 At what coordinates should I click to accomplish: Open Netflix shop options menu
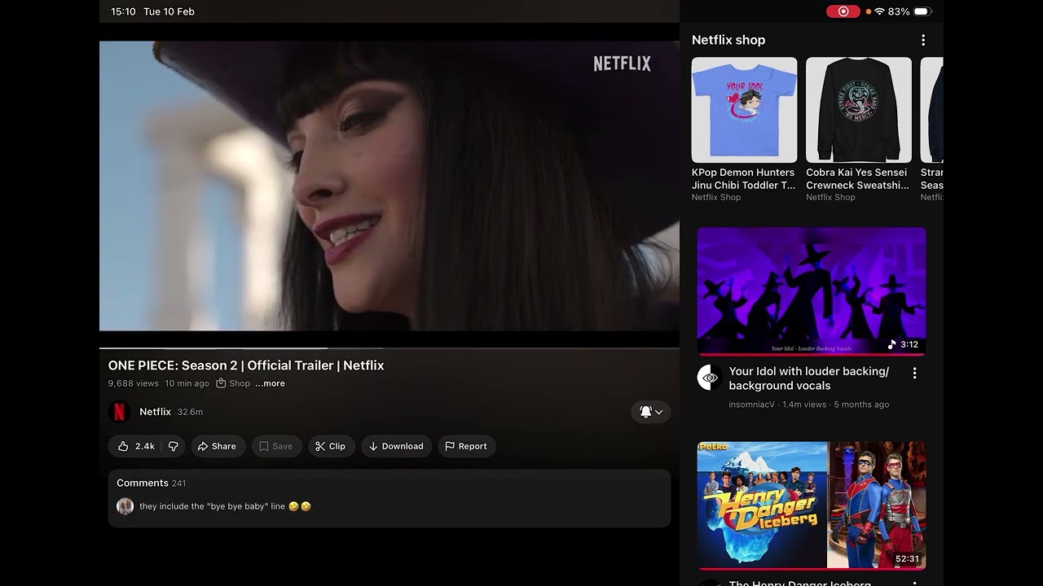tap(923, 40)
